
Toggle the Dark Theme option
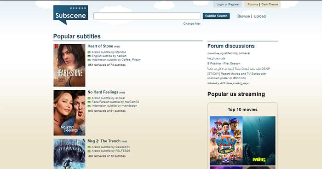pyautogui.click(x=270, y=4)
